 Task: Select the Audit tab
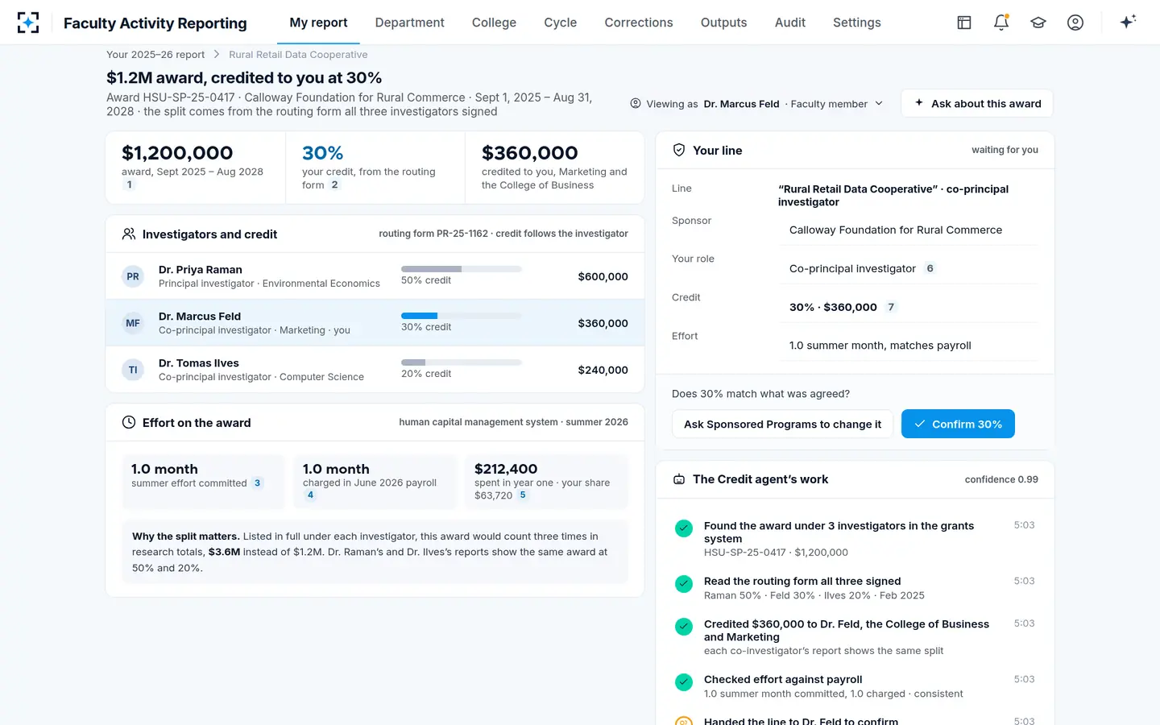click(790, 23)
